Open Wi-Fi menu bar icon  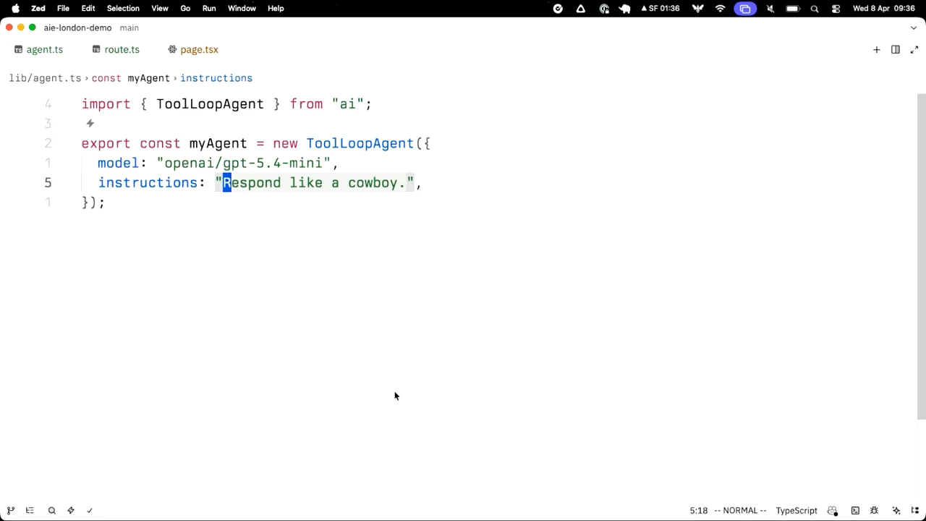click(x=720, y=9)
